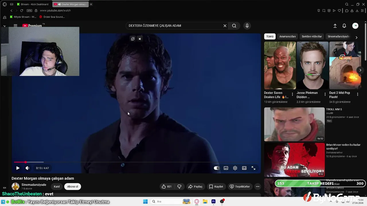Viewport: 367px width, 206px height.
Task: Go back in browser history
Action: click(x=11, y=11)
